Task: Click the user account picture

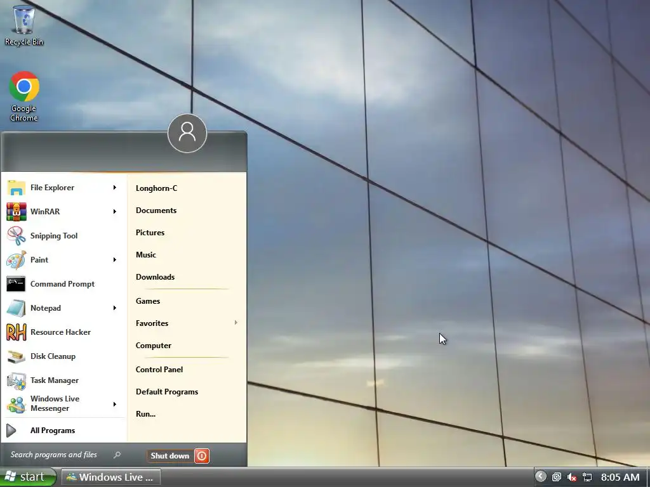Action: click(187, 133)
